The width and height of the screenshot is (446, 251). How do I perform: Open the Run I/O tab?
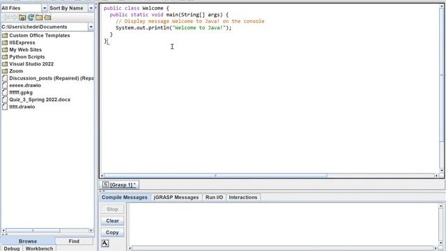pos(214,197)
